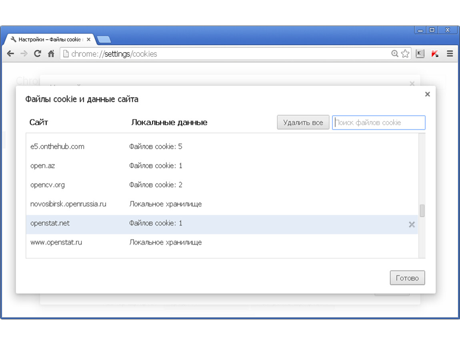The height and width of the screenshot is (345, 460).
Task: Select the open.az row
Action: [222, 166]
